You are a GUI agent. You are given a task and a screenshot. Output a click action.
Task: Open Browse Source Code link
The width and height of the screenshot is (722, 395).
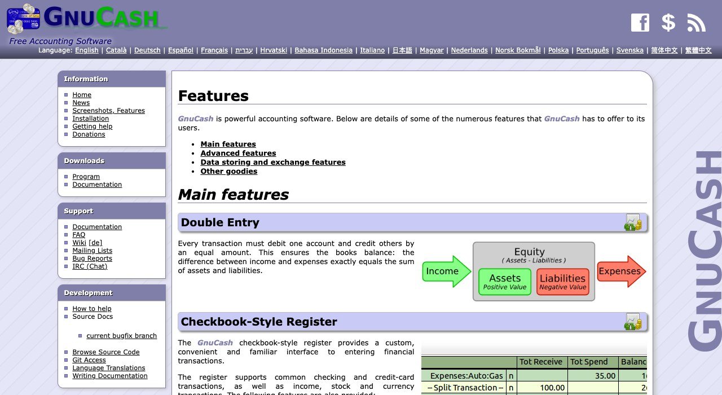pos(106,352)
